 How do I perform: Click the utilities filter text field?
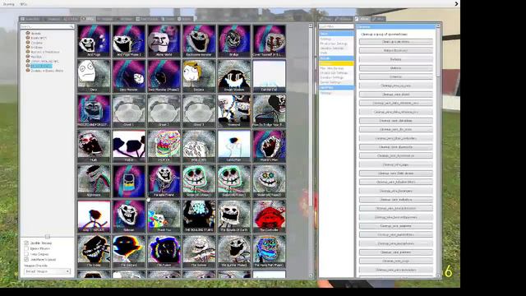[336, 26]
